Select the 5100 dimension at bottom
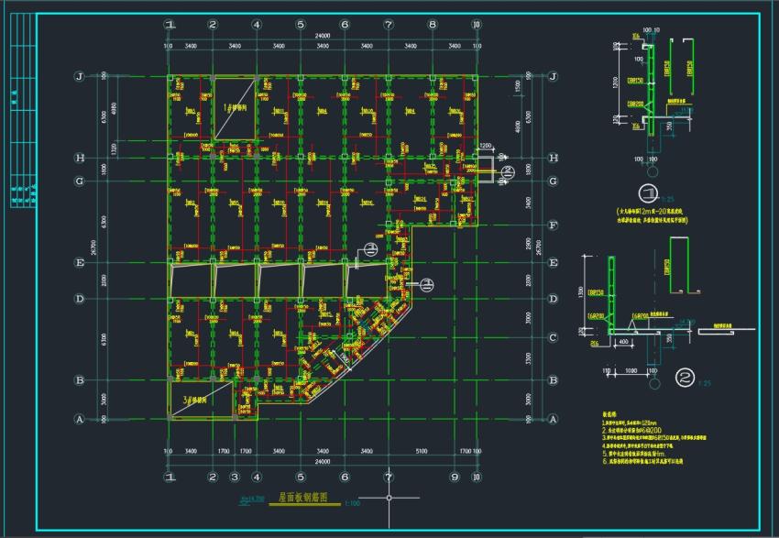The width and height of the screenshot is (779, 538). click(422, 451)
